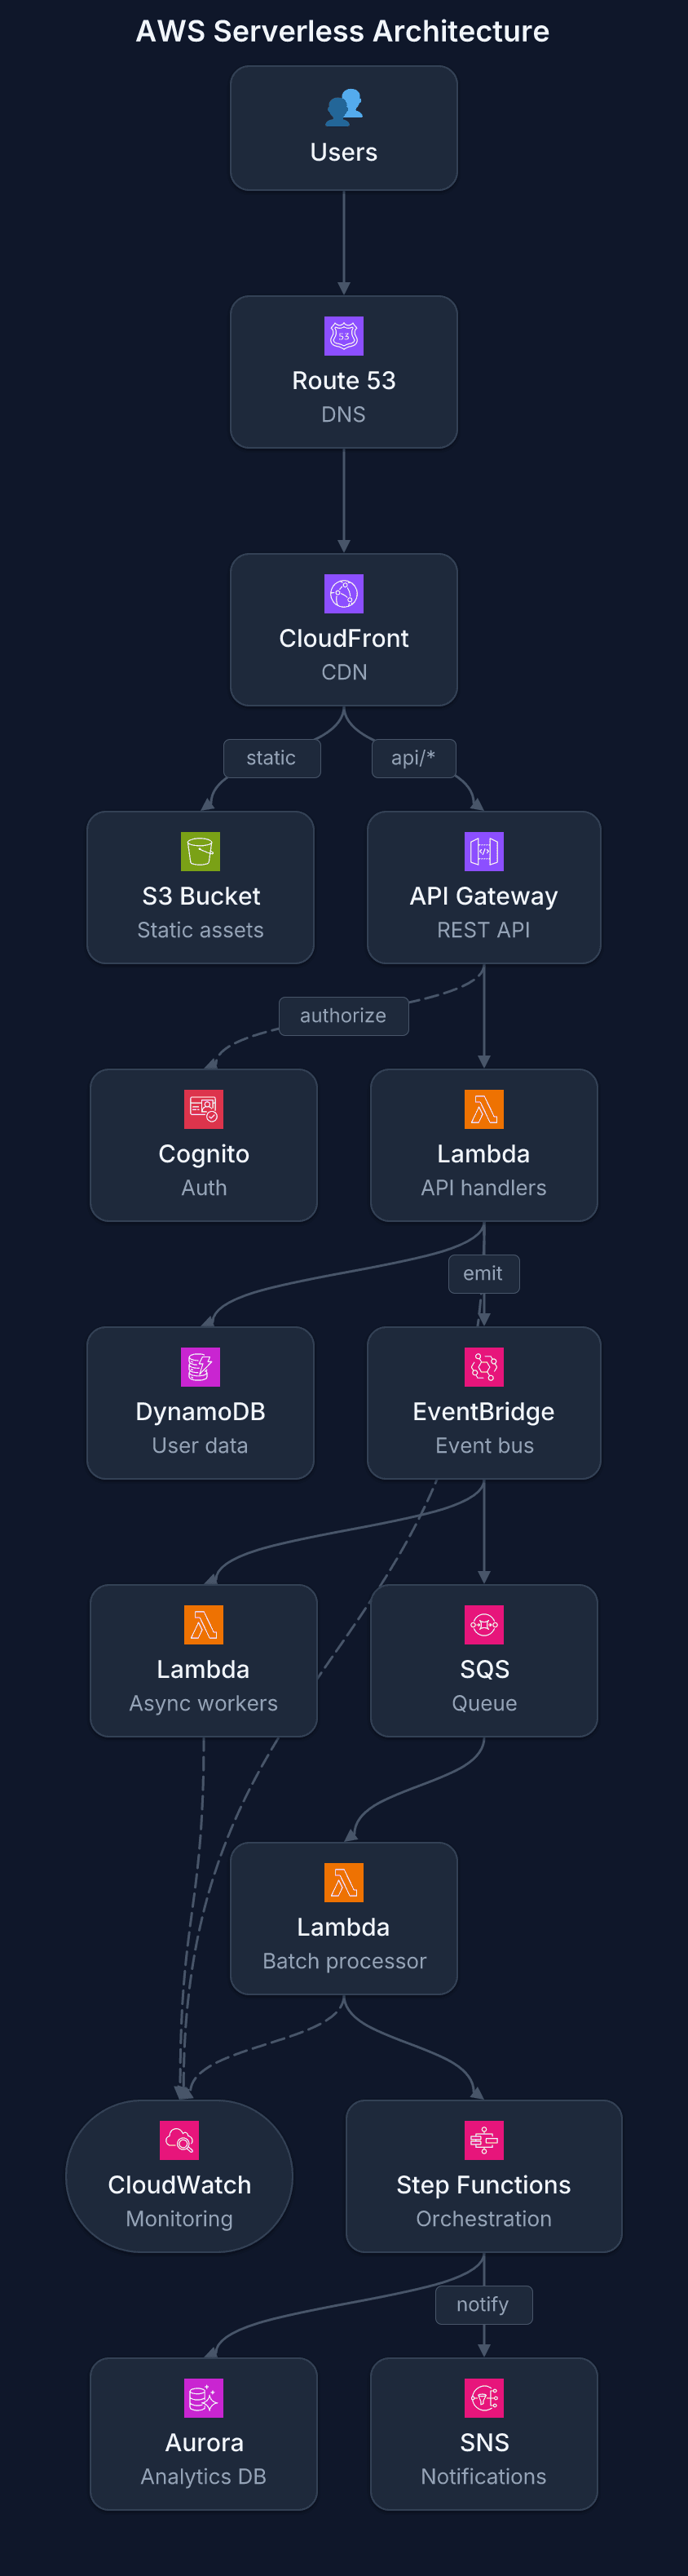Click the 'CDN' subtitle text
688x2576 pixels.
tap(344, 672)
